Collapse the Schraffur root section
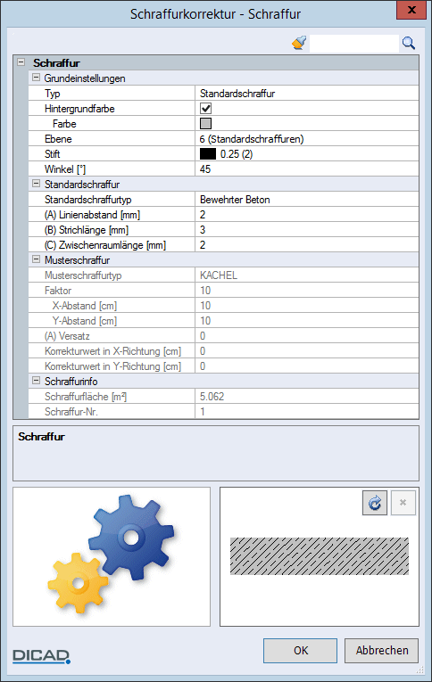Image resolution: width=432 pixels, height=682 pixels. 21,62
